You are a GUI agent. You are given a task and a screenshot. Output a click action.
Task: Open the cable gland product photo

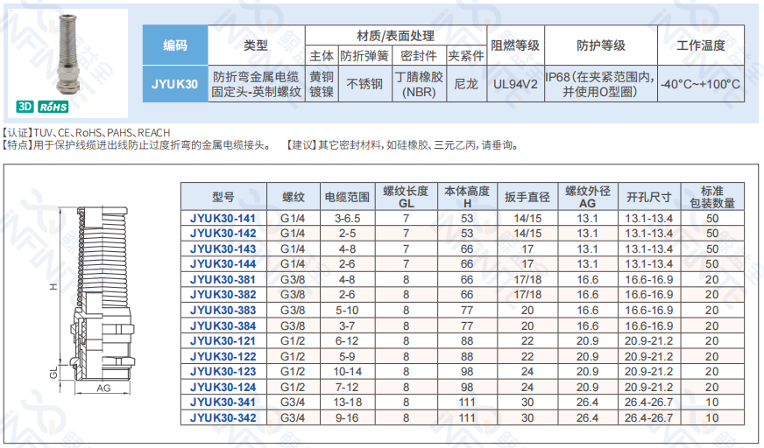point(68,55)
